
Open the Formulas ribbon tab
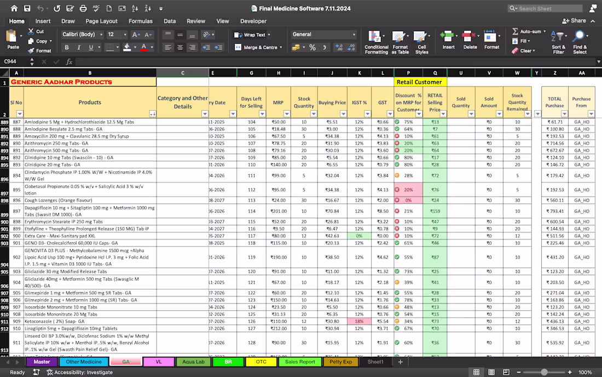click(141, 21)
